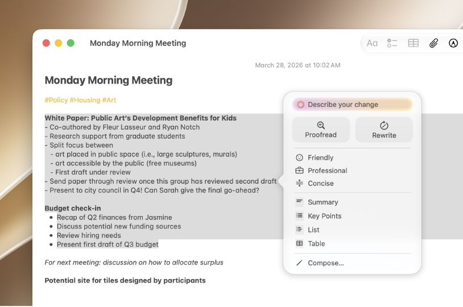Minimize the window with yellow button
Viewport: 463px width, 307px height.
[x=59, y=43]
